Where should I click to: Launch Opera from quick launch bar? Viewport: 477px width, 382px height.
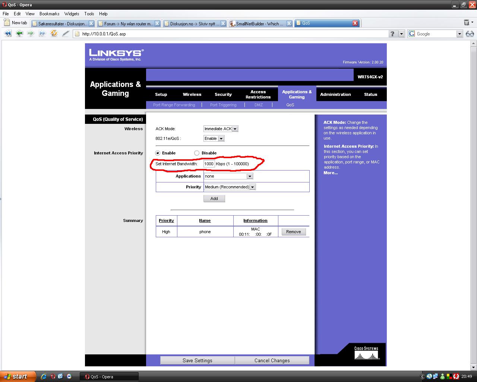point(53,376)
